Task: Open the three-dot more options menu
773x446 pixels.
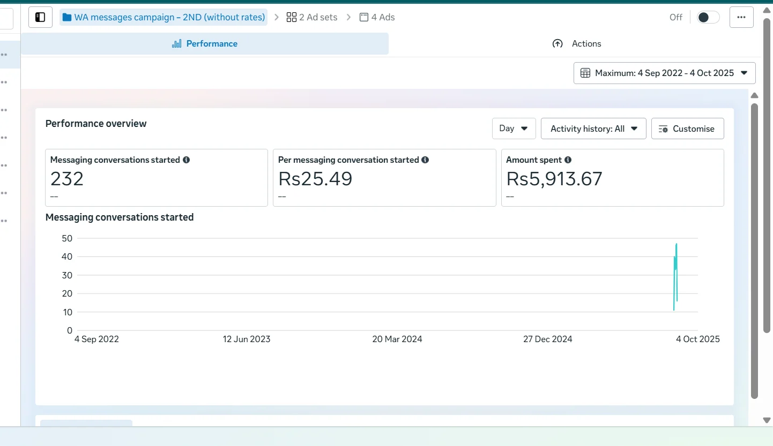Action: pos(741,17)
